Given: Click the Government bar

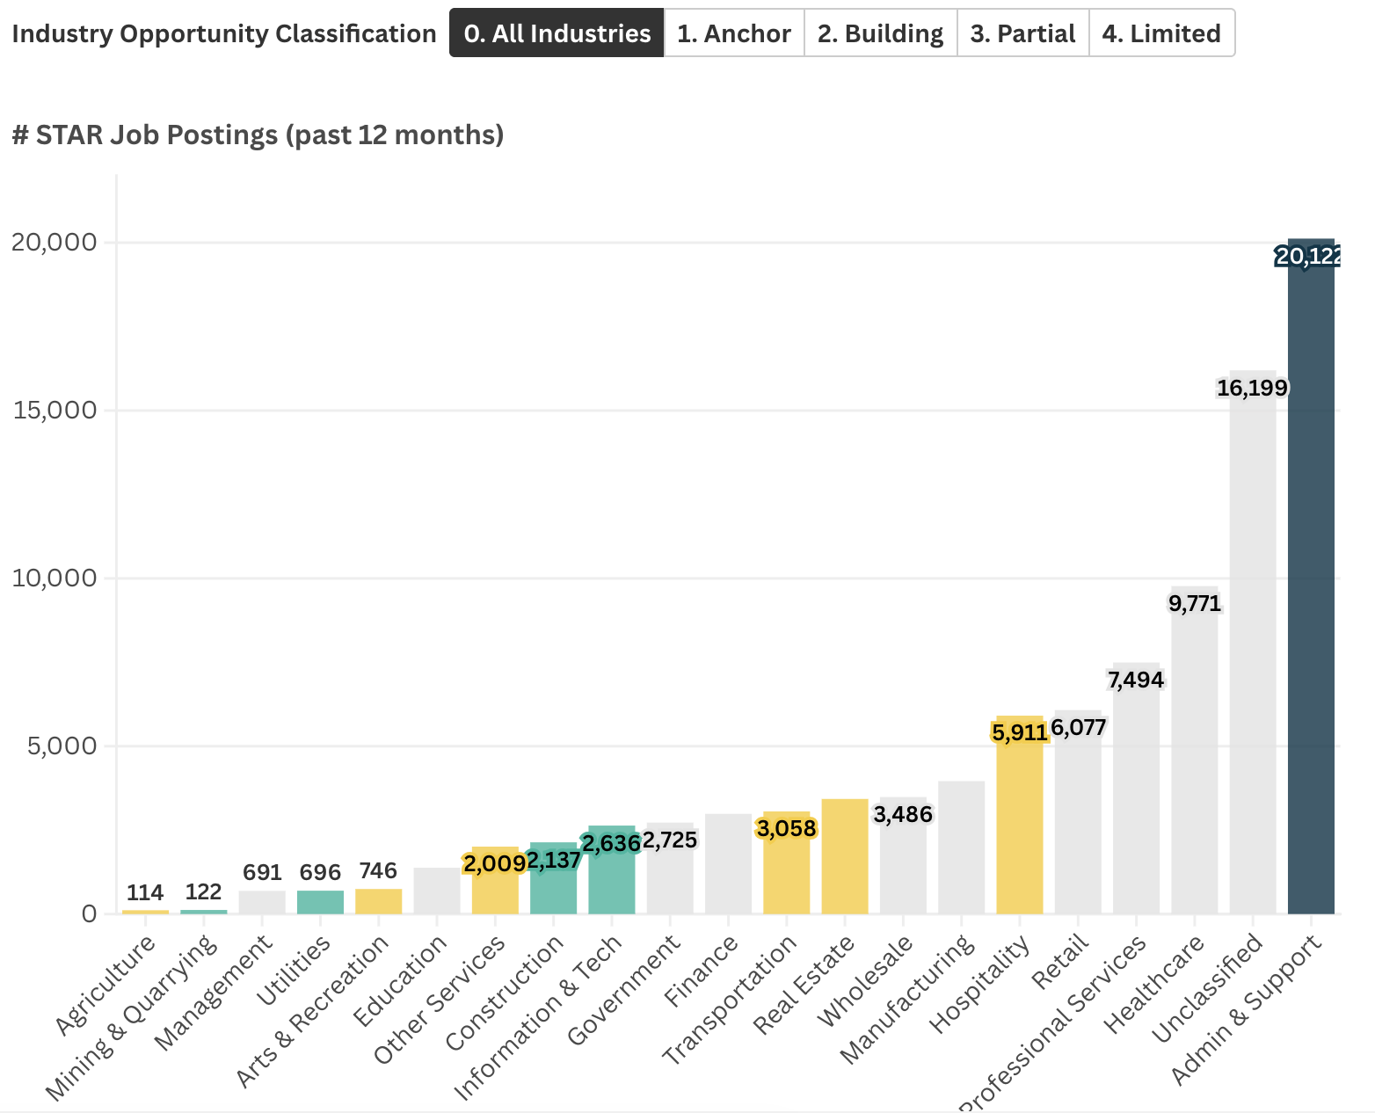Looking at the screenshot, I should [670, 869].
